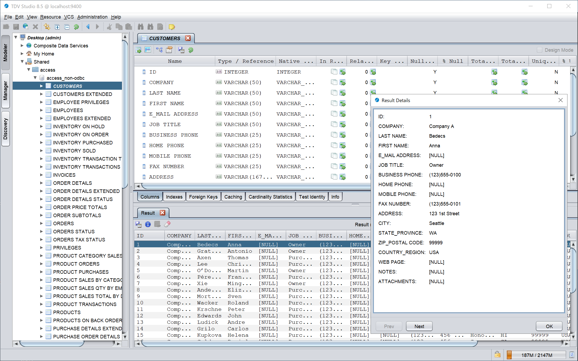Click the blue back arrow toolbar icon
578x361 pixels.
(88, 27)
